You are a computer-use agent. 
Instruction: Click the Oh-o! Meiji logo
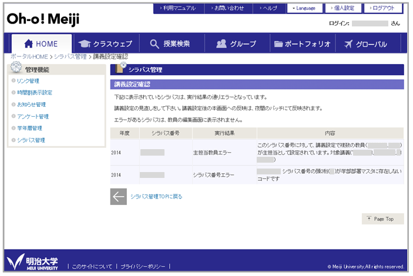coord(43,19)
